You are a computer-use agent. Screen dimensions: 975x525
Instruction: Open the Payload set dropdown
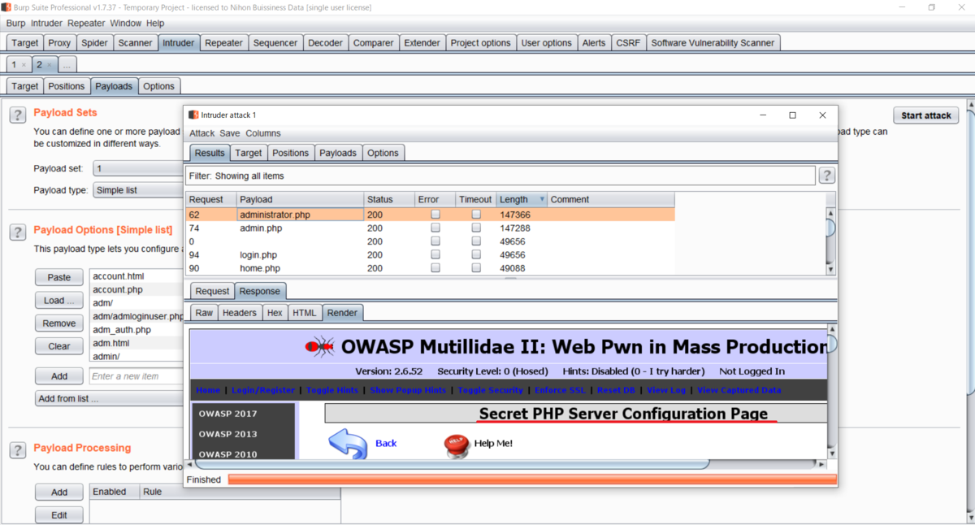tap(138, 169)
